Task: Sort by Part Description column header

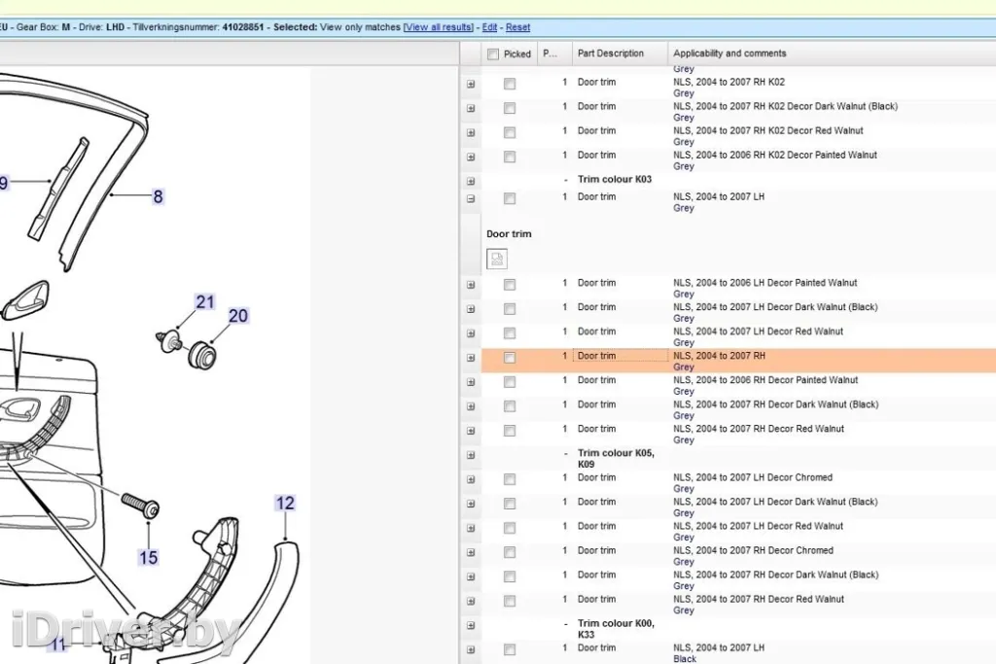Action: tap(610, 53)
